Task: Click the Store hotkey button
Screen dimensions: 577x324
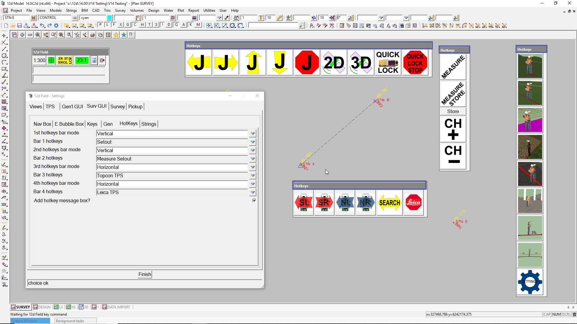Action: click(453, 111)
